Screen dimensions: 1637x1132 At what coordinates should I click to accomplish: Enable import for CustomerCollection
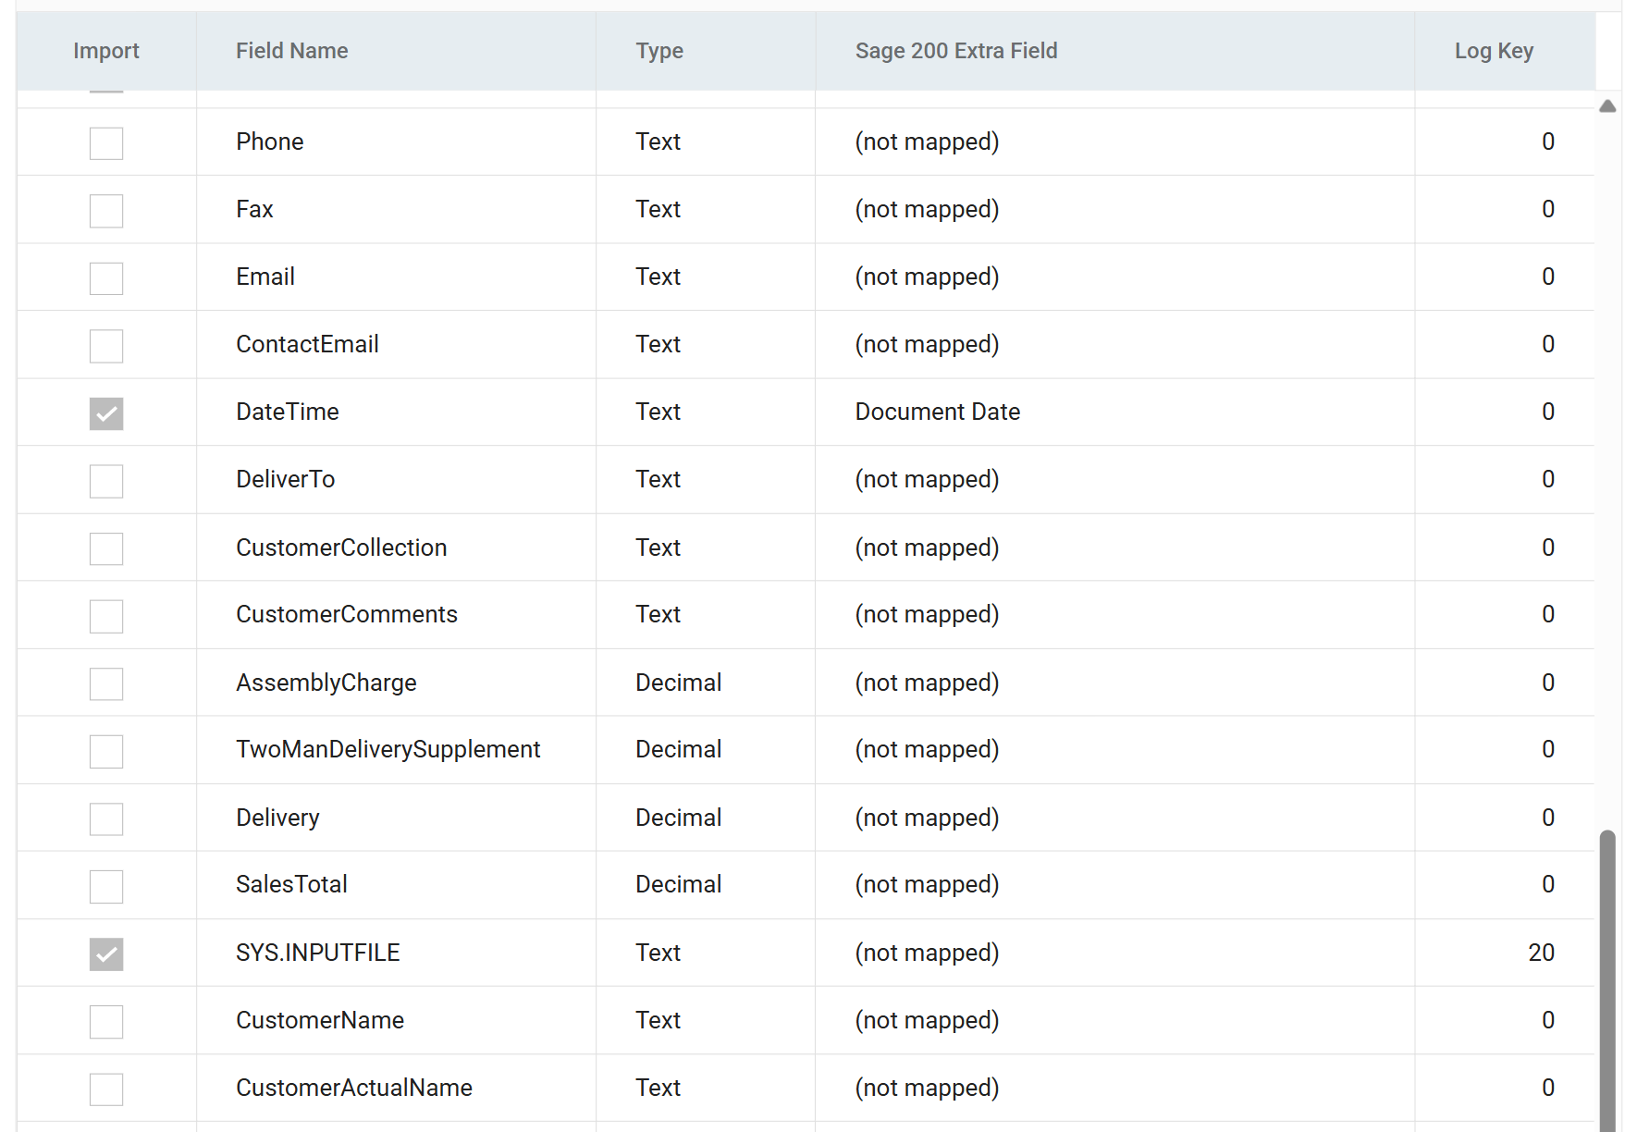pos(106,548)
